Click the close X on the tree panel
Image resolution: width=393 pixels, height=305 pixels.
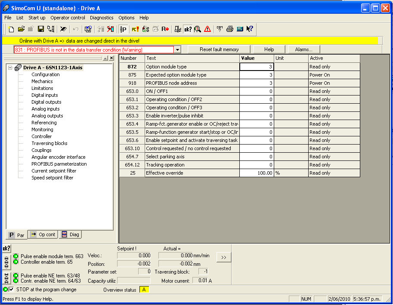coord(111,58)
